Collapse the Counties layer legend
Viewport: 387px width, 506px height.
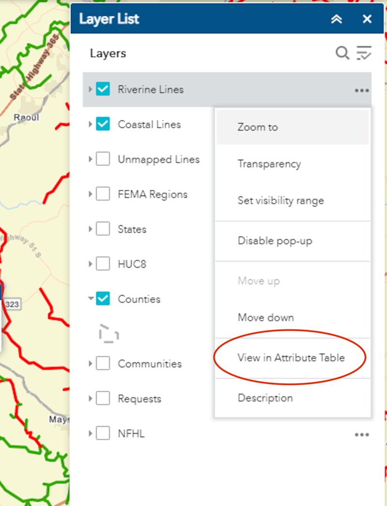[x=90, y=299]
